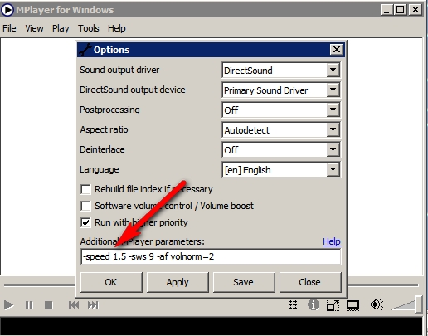Minimize the MPlayer for Windows window
Image resolution: width=428 pixels, height=336 pixels.
pyautogui.click(x=387, y=10)
